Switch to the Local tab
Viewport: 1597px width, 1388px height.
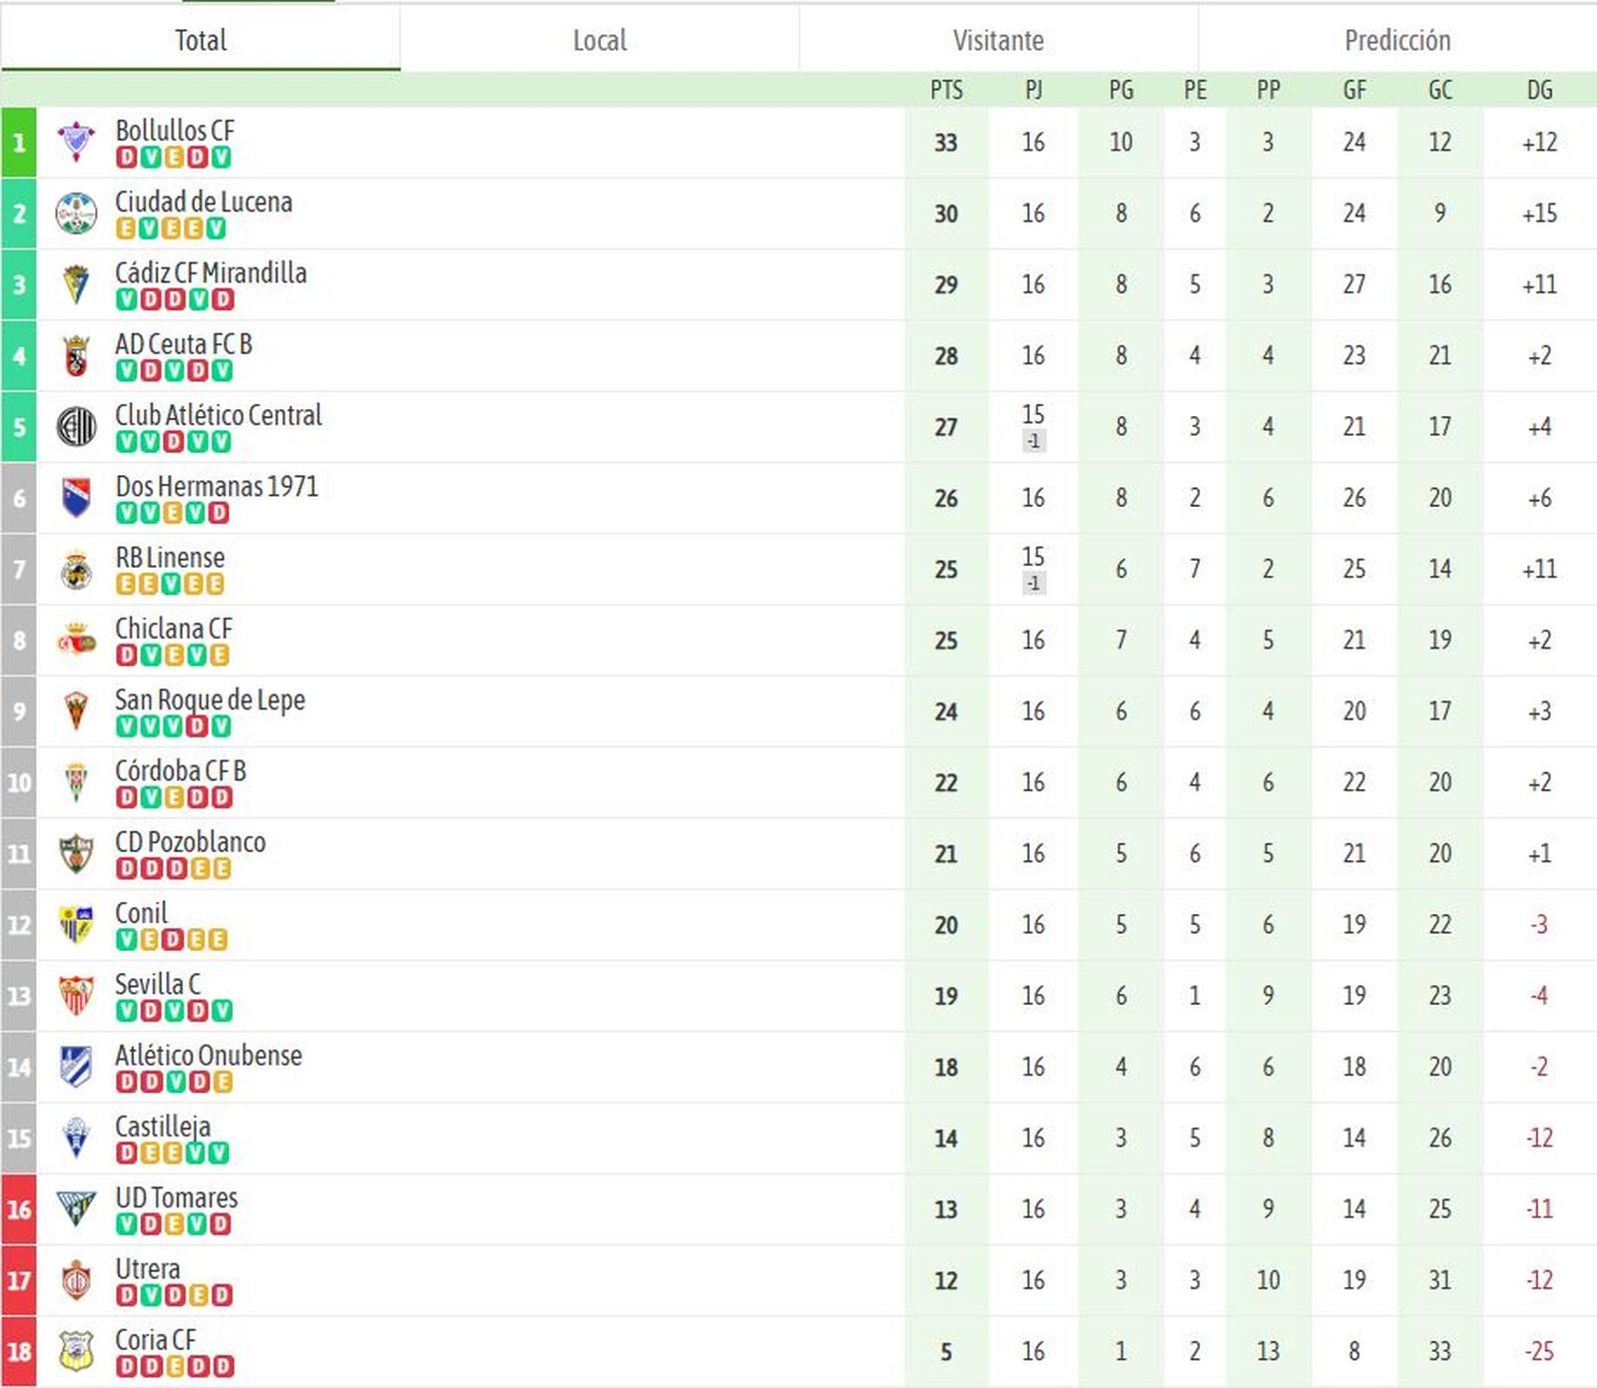click(x=597, y=41)
